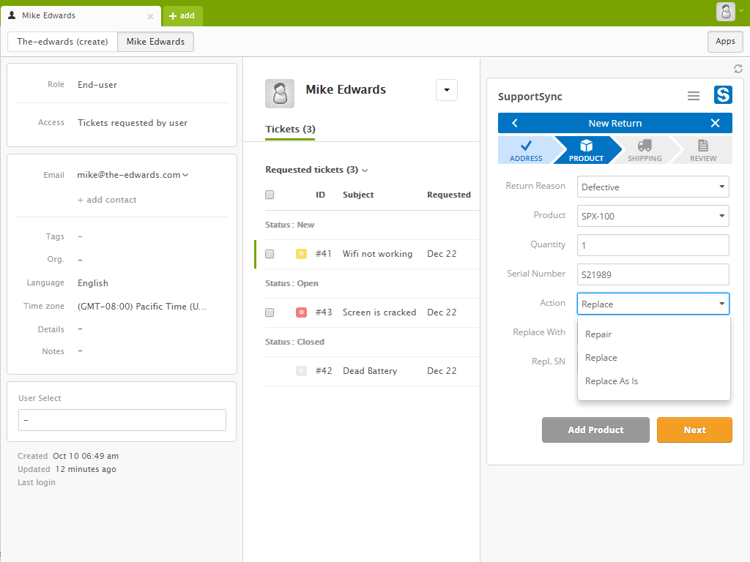Click the Review step document icon
The width and height of the screenshot is (750, 562).
[x=703, y=146]
